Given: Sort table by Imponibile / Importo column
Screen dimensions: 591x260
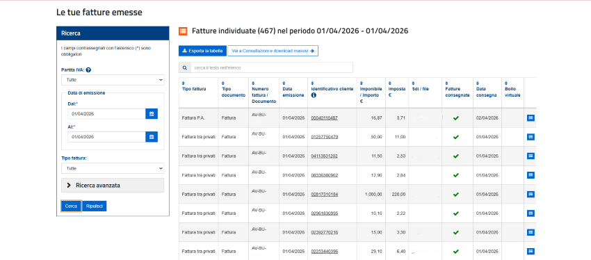Looking at the screenshot, I should coord(362,83).
